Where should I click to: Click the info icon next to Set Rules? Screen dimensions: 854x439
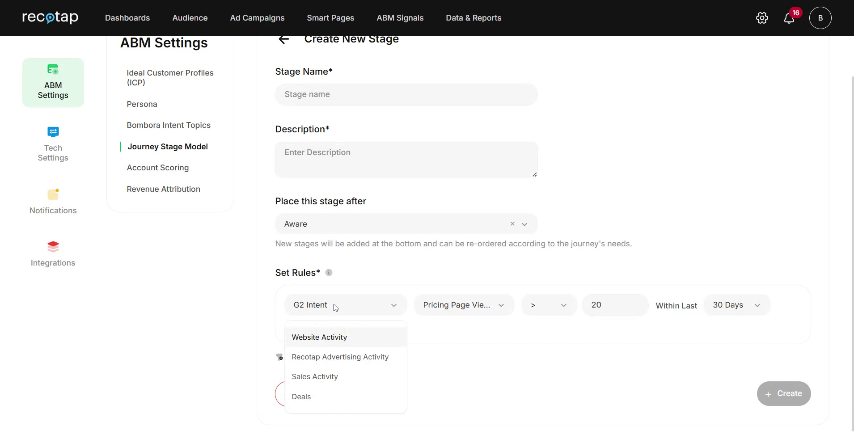(329, 272)
